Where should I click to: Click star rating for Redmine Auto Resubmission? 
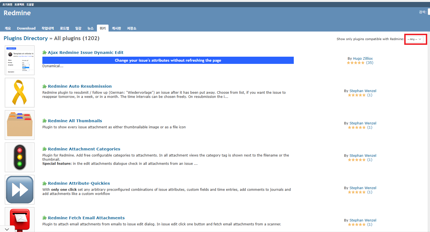pyautogui.click(x=357, y=95)
